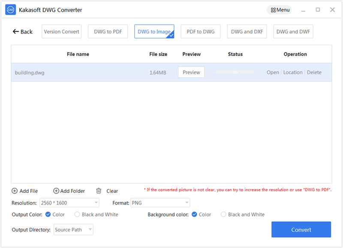The height and width of the screenshot is (248, 343).
Task: Select the DWG to Image tab
Action: 154,31
